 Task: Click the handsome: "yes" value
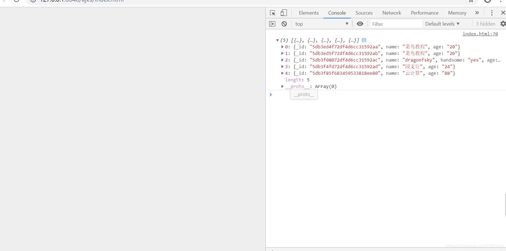click(475, 60)
